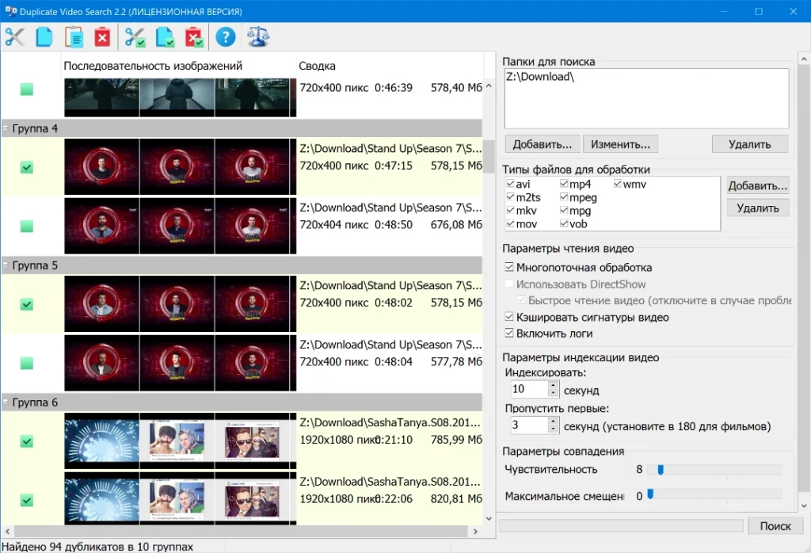Click the balance scales toolbar icon
Viewport: 811px width, 553px height.
[257, 37]
